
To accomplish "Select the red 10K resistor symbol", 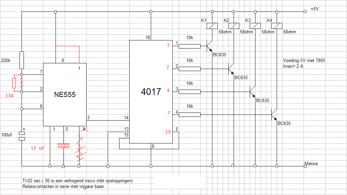I will point(14,83).
